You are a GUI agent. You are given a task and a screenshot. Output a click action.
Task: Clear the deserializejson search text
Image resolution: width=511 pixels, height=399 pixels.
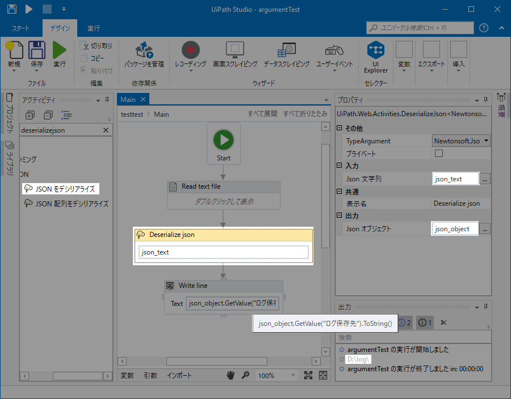(106, 130)
